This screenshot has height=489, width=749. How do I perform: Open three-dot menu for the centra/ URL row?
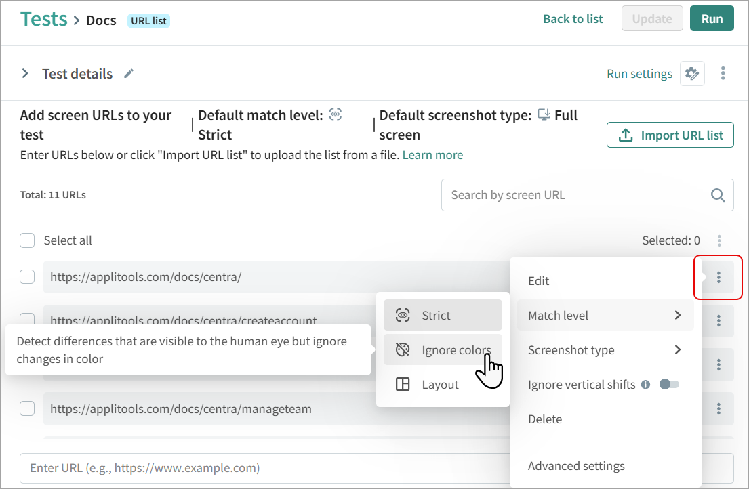(718, 277)
